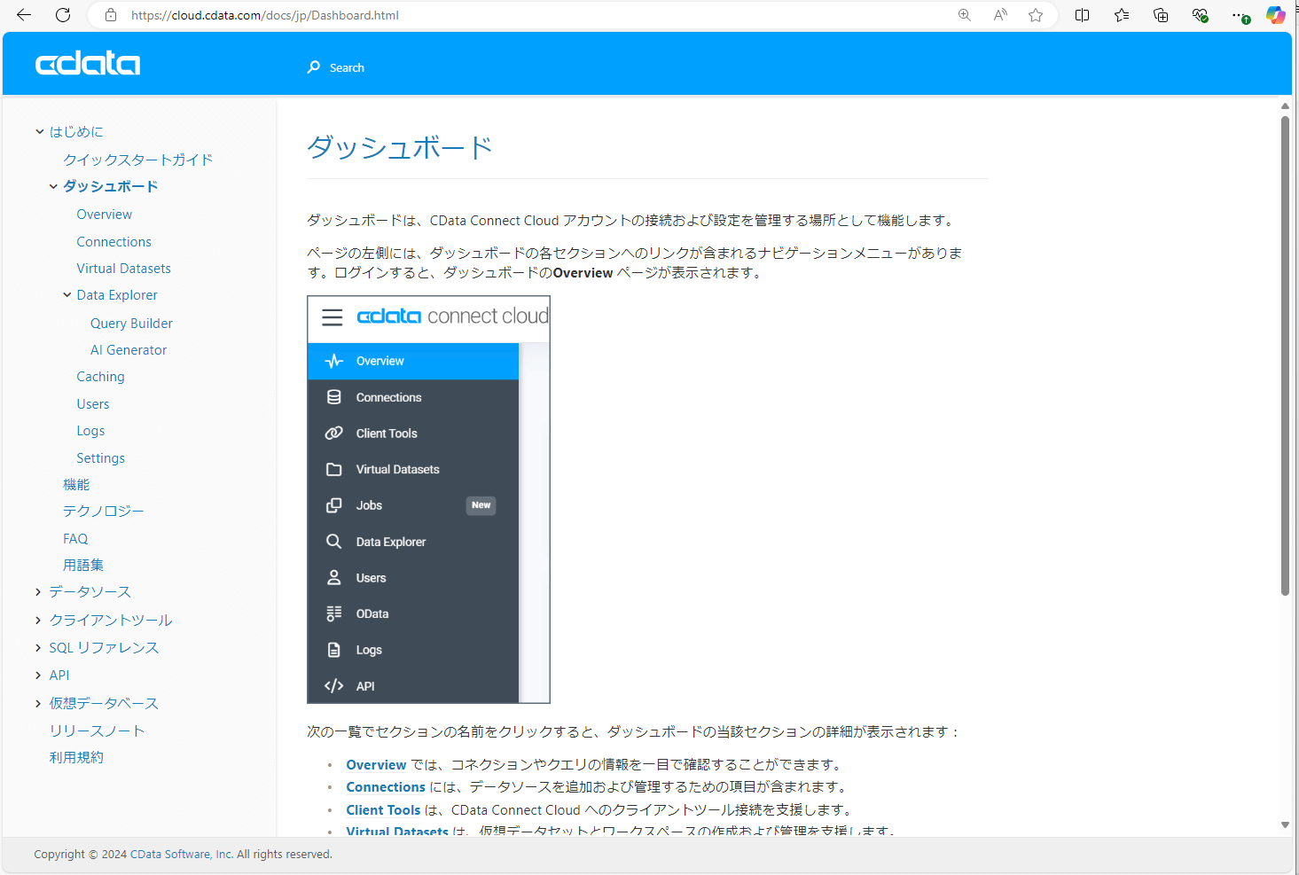Screen dimensions: 1299x875
Task: Open Favorites list icon
Action: pyautogui.click(x=1122, y=15)
